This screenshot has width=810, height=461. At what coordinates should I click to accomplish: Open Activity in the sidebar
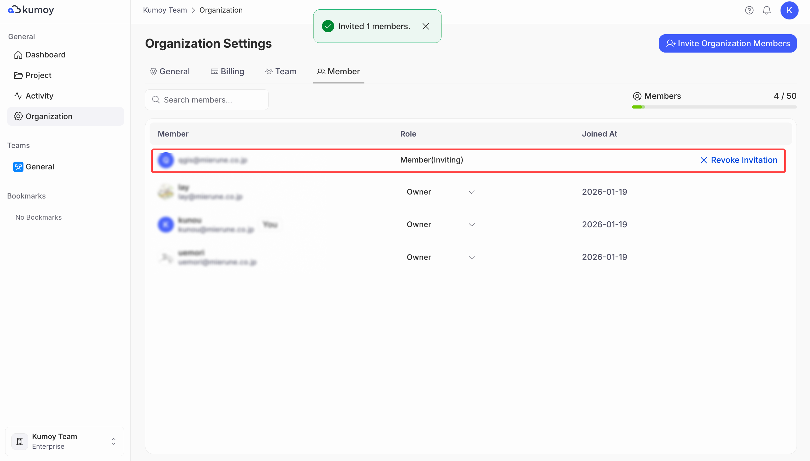pos(39,96)
